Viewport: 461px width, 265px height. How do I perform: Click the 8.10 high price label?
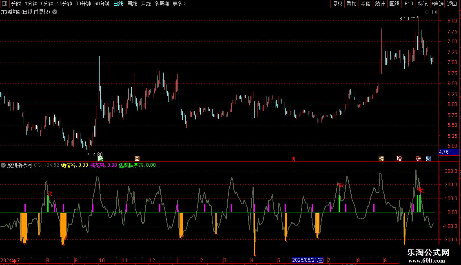click(x=404, y=19)
